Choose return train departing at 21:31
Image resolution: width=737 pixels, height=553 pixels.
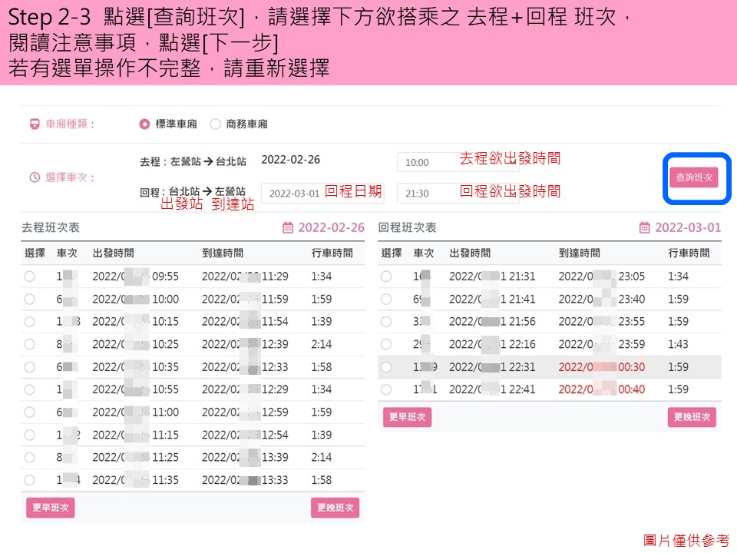point(386,276)
